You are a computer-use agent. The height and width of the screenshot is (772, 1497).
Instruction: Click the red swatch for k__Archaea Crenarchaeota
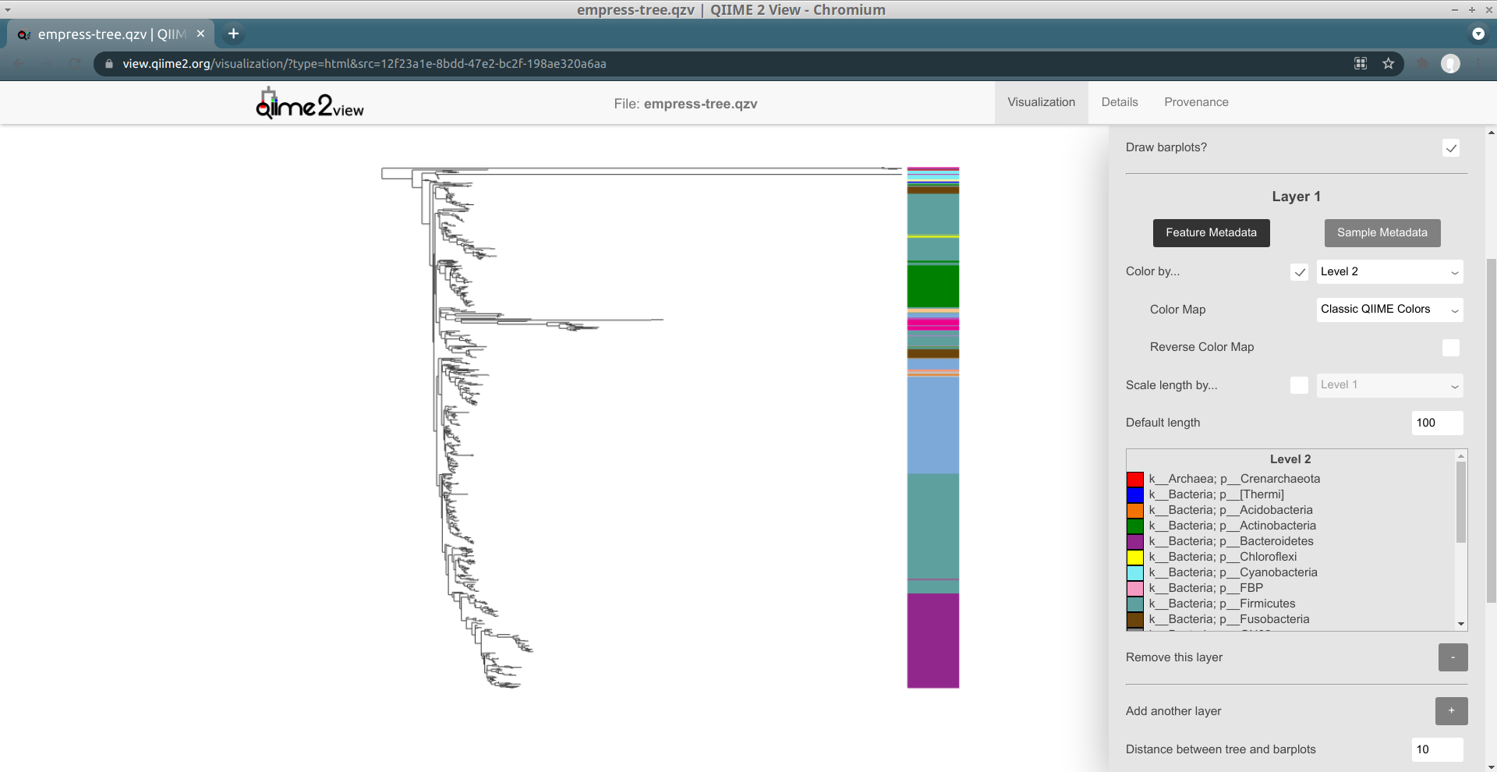click(1135, 478)
